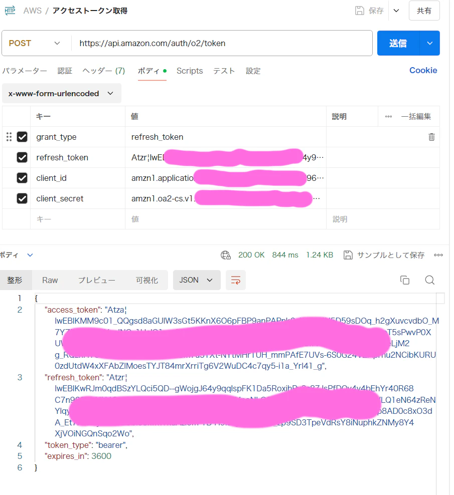This screenshot has width=454, height=495.
Task: Open the table column options ellipsis
Action: click(x=389, y=117)
